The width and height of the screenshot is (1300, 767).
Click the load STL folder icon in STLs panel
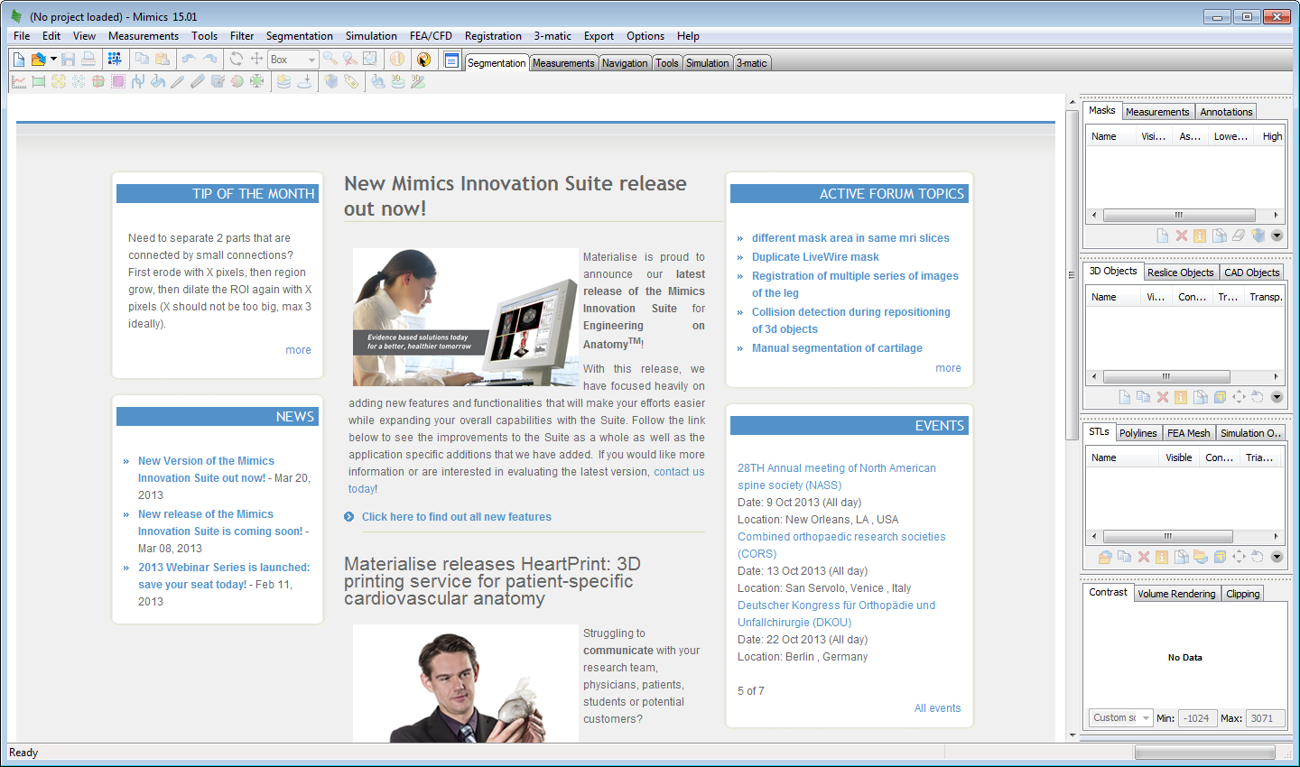coord(1105,557)
